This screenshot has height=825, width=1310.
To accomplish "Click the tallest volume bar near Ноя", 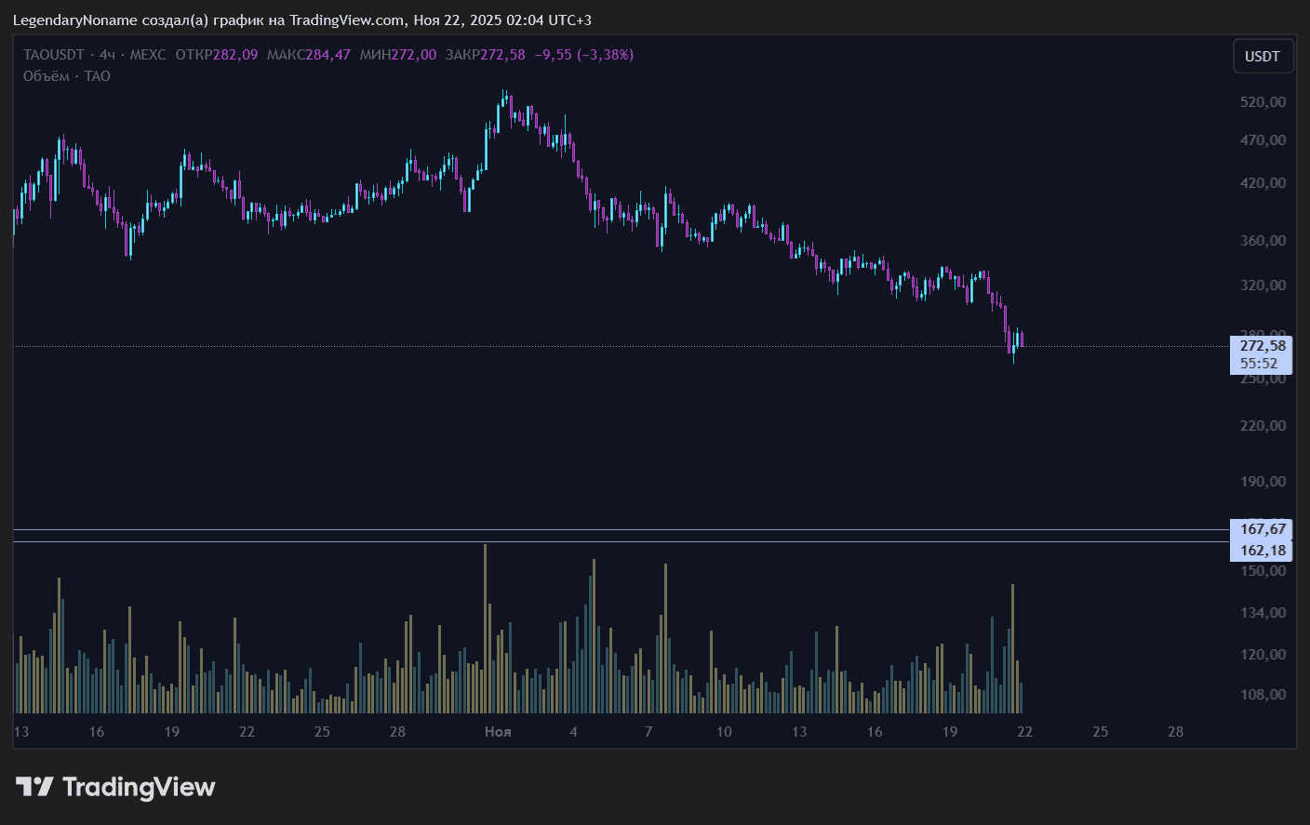I will point(485,628).
